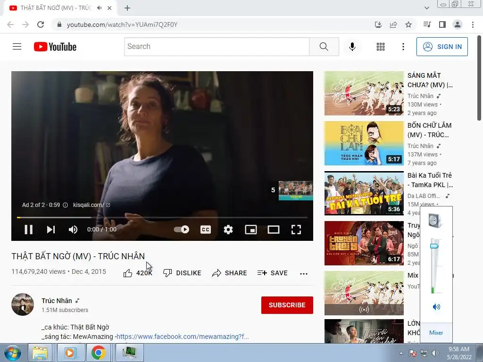
Task: Open the Mixer link in volume popup
Action: coord(436,333)
